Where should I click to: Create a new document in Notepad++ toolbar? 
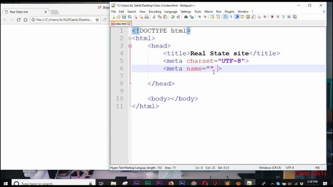[113, 17]
